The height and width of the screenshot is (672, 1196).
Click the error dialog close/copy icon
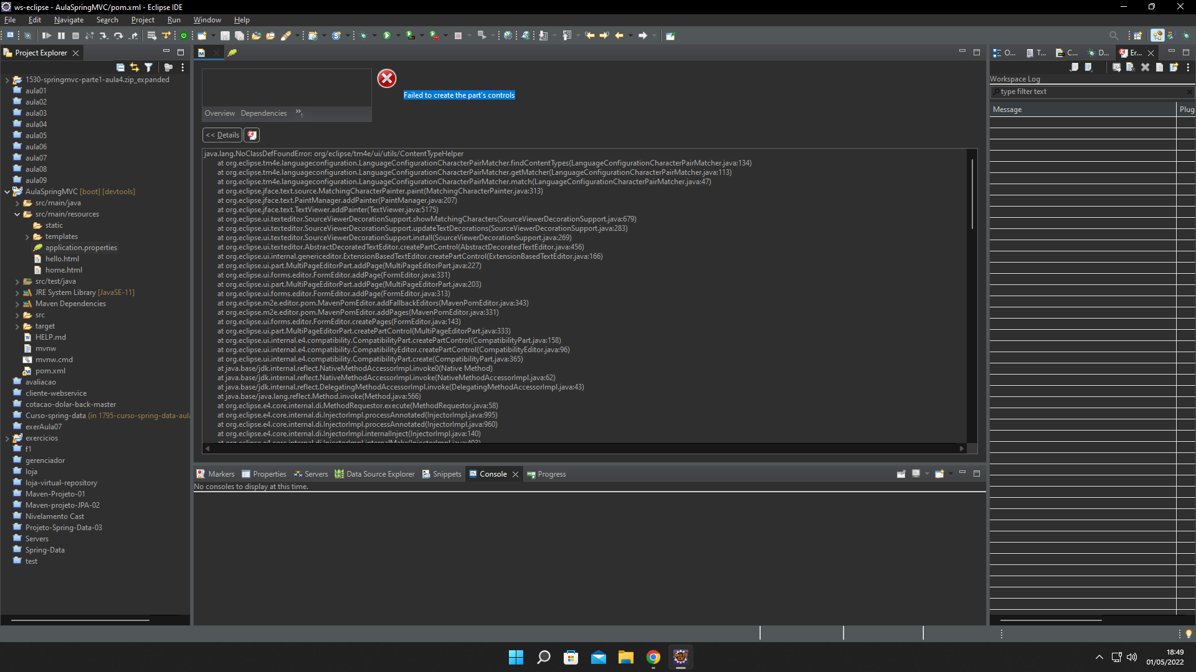254,134
